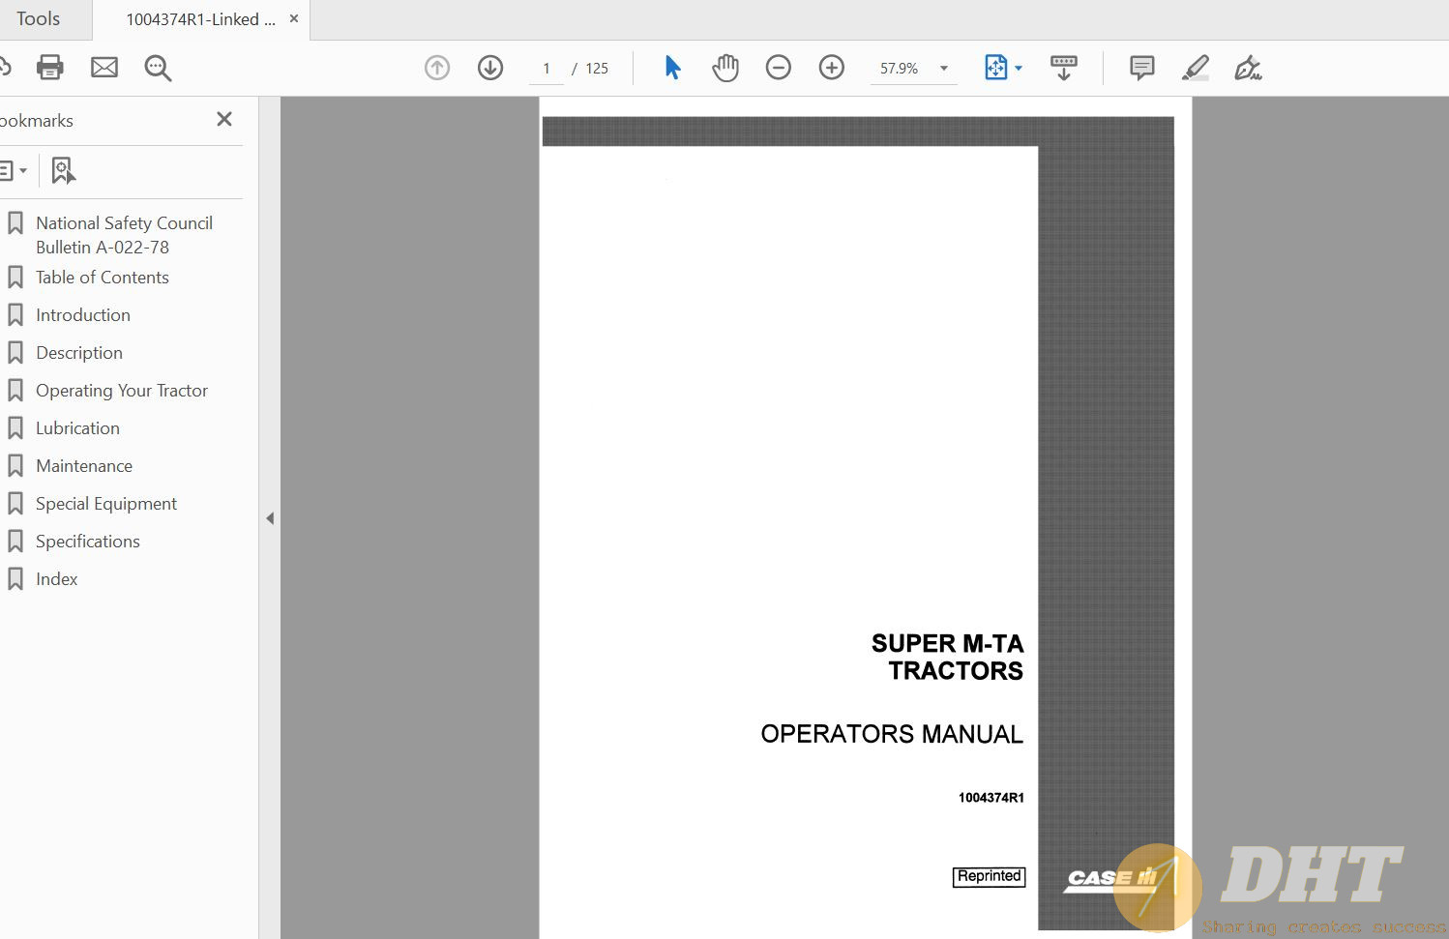The height and width of the screenshot is (939, 1449).
Task: Close the Bookmarks panel
Action: [x=224, y=119]
